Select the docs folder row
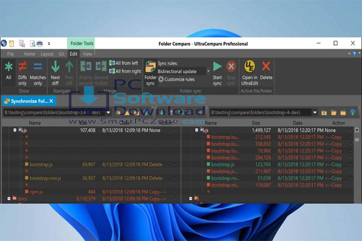Viewport: 362px width, 241px height. [90, 198]
